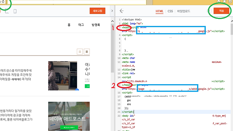The height and width of the screenshot is (131, 233).
Task: Click the <script> tag on line 16
Action: (127, 93)
